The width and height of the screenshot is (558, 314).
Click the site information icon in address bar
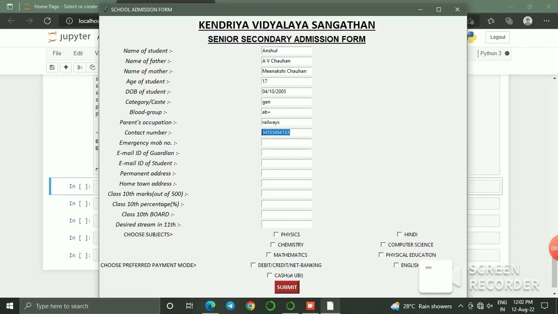(x=69, y=21)
